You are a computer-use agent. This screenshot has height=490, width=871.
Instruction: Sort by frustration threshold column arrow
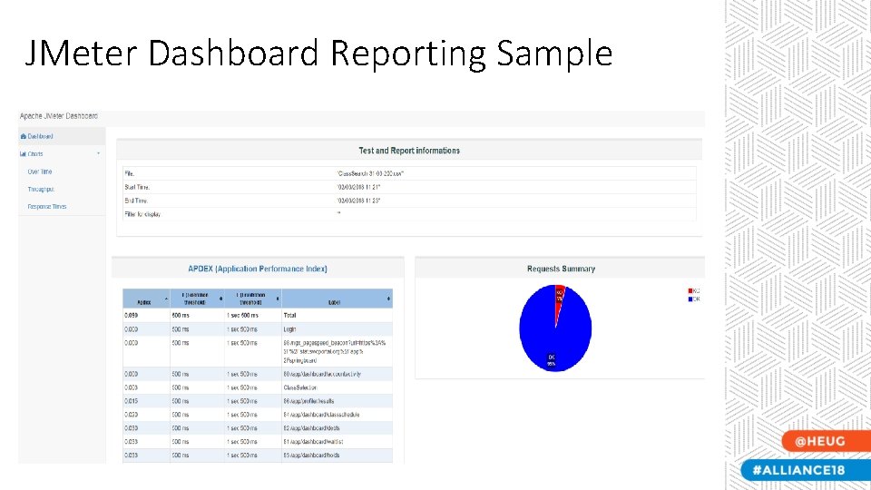click(x=278, y=299)
